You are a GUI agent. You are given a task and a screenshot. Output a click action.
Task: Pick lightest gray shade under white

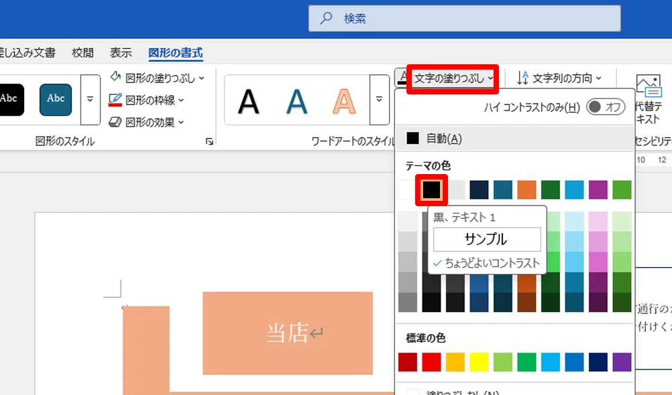click(408, 221)
